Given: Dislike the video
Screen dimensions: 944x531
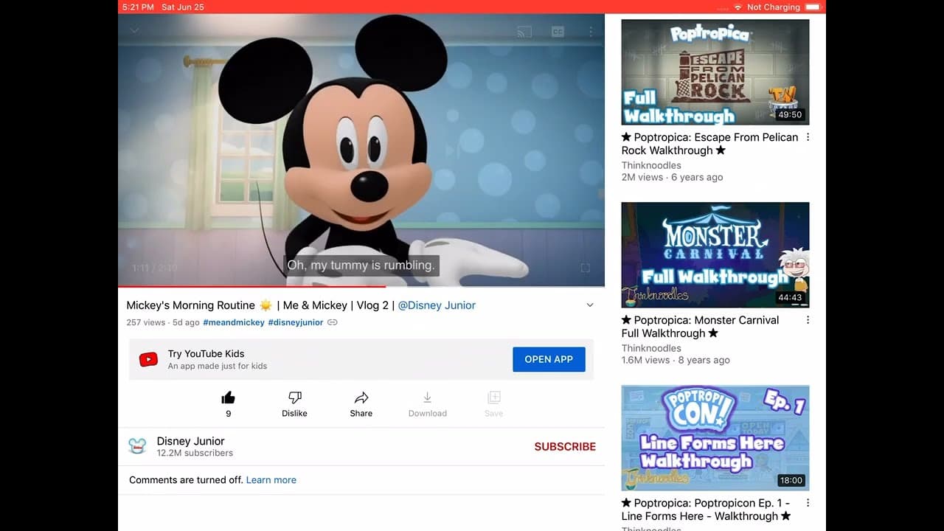Looking at the screenshot, I should 294,403.
